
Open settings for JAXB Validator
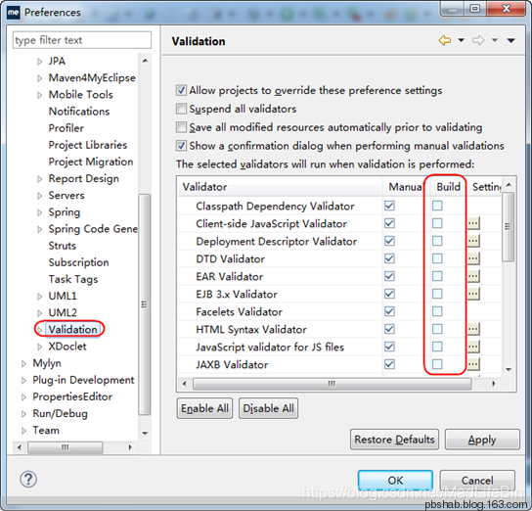(473, 364)
